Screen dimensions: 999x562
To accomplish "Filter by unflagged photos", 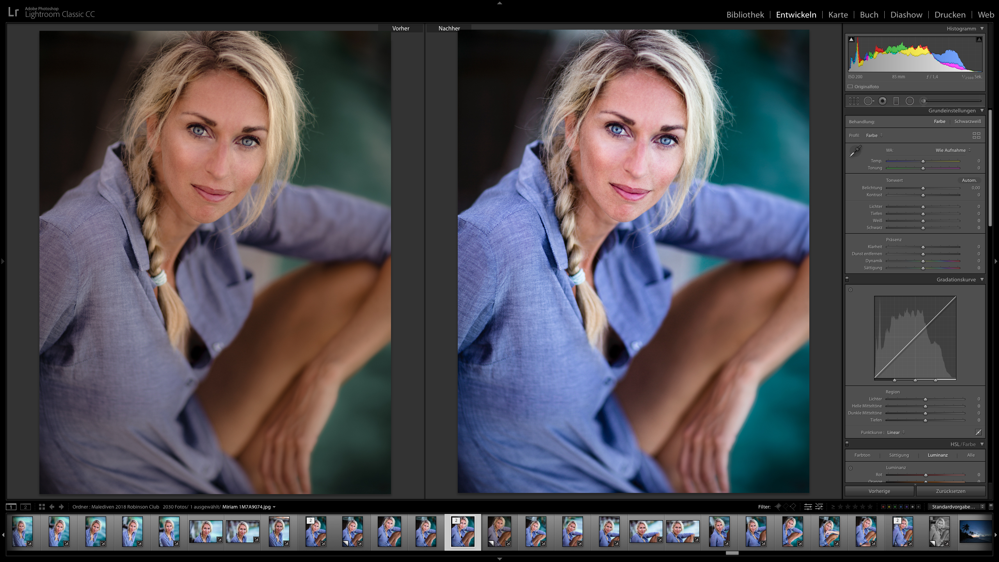I will (785, 507).
